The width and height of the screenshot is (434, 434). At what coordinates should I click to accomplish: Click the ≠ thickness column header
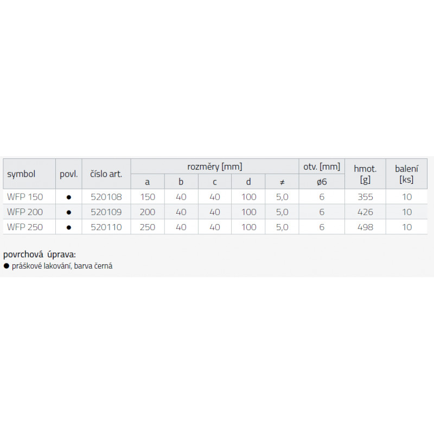coord(282,182)
